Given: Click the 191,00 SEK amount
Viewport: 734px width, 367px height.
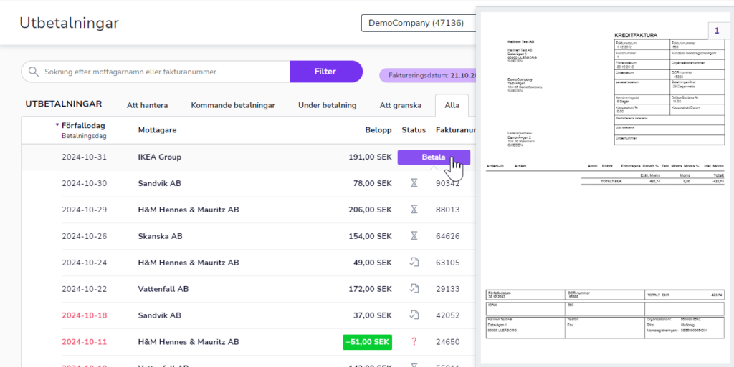Looking at the screenshot, I should coord(370,157).
